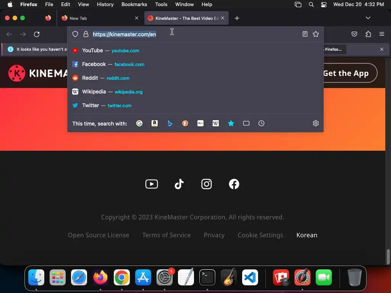391x293 pixels.
Task: Search with DuckDuckGo icon
Action: coord(185,123)
